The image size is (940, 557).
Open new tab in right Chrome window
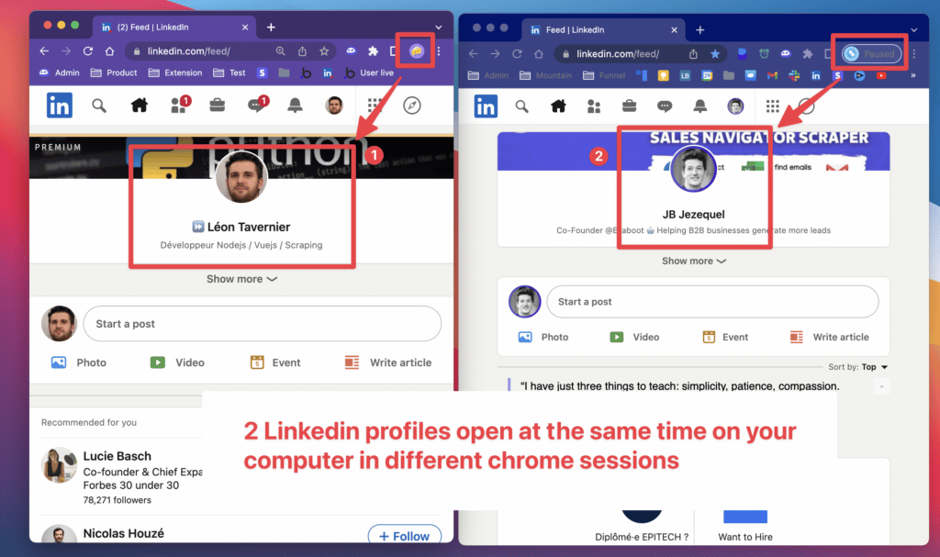(x=699, y=30)
